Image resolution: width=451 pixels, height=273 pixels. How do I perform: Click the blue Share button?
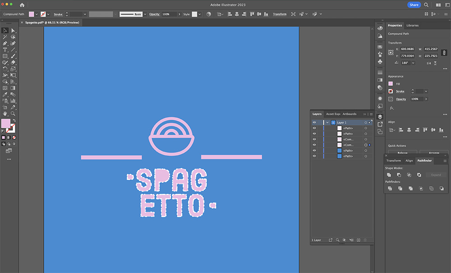tap(414, 5)
